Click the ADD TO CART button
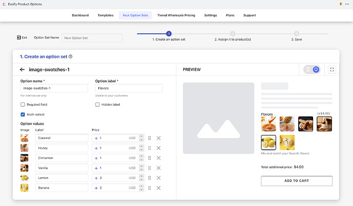 tap(297, 181)
